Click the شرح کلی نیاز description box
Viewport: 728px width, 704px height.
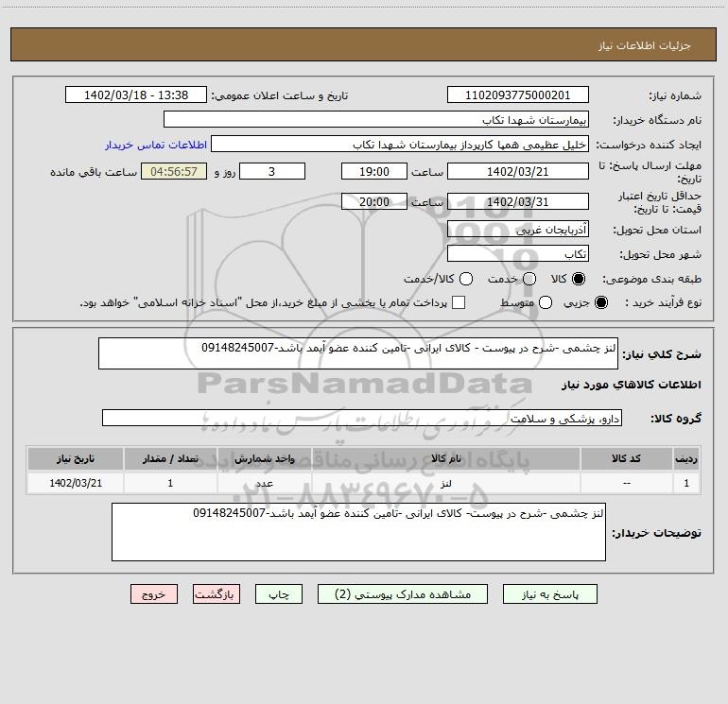(358, 353)
